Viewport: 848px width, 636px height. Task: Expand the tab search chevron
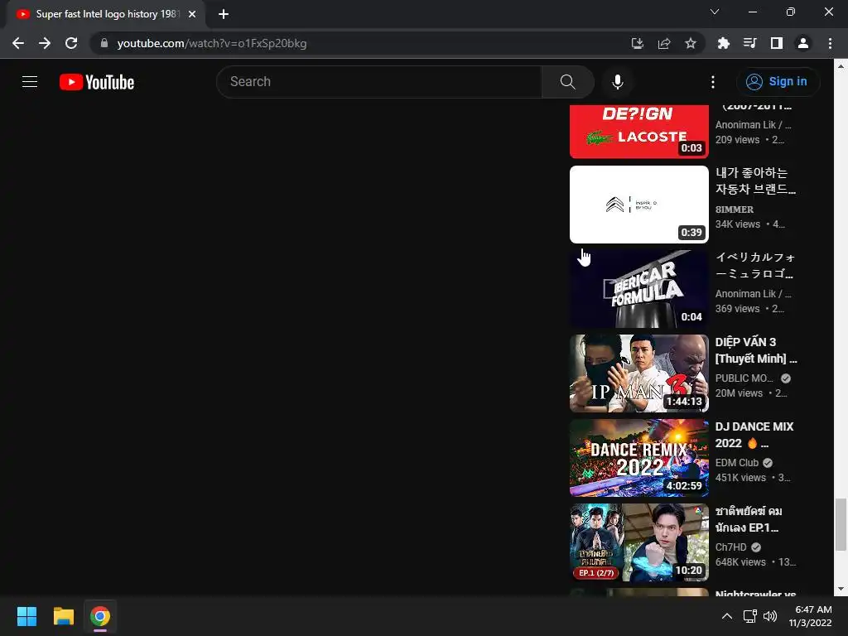point(715,12)
